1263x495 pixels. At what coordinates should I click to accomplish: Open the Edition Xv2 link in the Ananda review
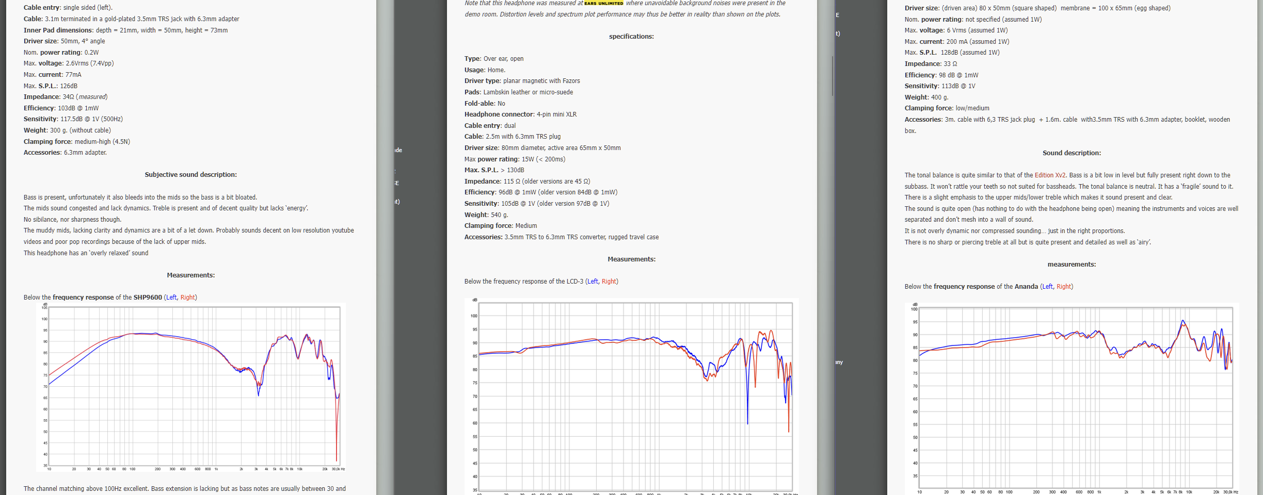(x=1050, y=175)
